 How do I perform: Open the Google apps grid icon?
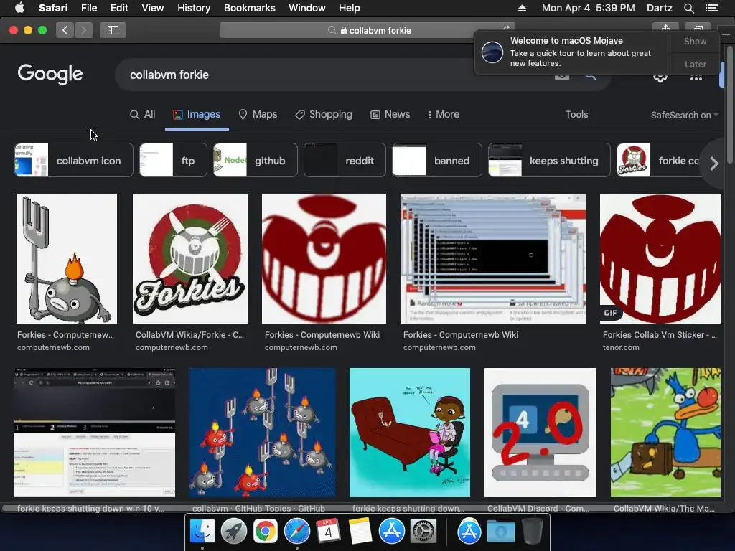tap(696, 77)
